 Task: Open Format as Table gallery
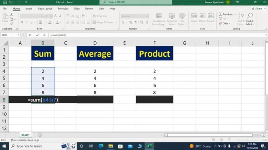pyautogui.click(x=172, y=19)
